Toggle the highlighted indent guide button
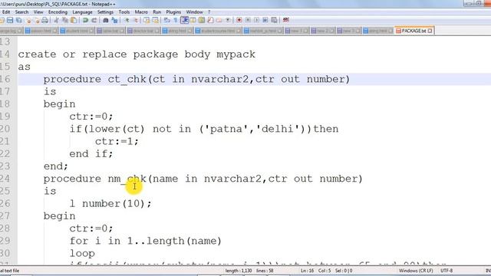Image resolution: width=491 pixels, height=276 pixels. [x=184, y=20]
